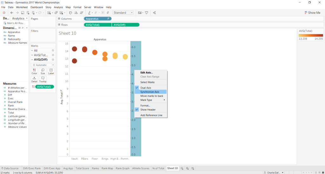Click the New Worksheet tab icon
This screenshot has height=174, width=325.
(x=182, y=168)
